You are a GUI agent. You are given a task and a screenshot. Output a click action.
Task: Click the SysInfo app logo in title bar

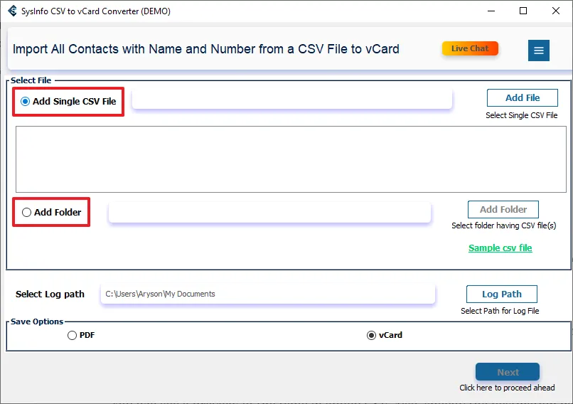click(12, 11)
